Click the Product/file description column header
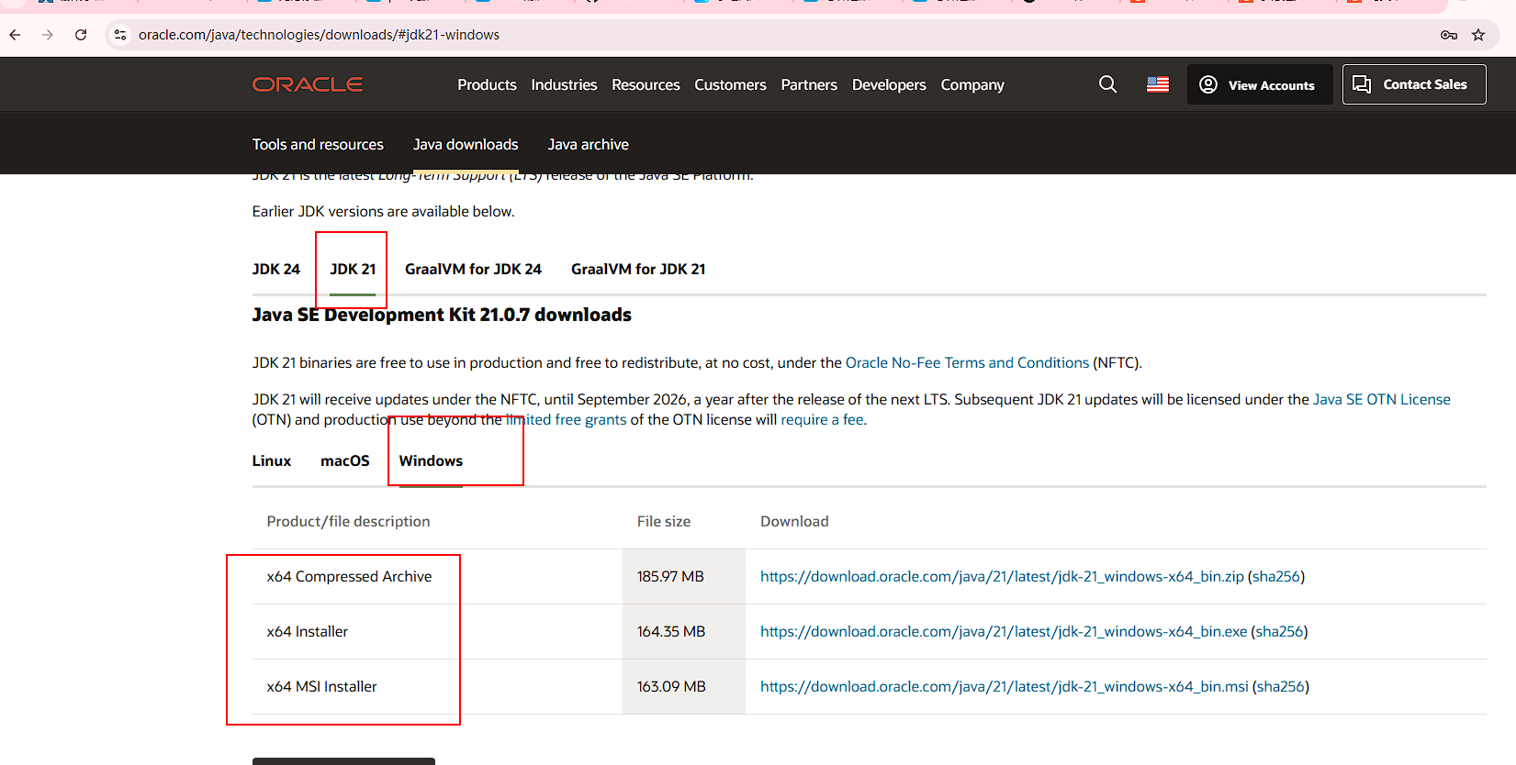 tap(348, 521)
